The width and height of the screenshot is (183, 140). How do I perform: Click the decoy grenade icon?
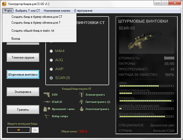click(82, 94)
